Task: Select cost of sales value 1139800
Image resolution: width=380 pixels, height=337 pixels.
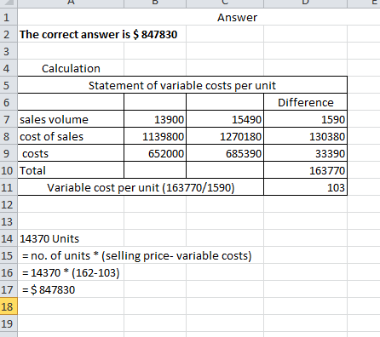Action: tap(155, 136)
